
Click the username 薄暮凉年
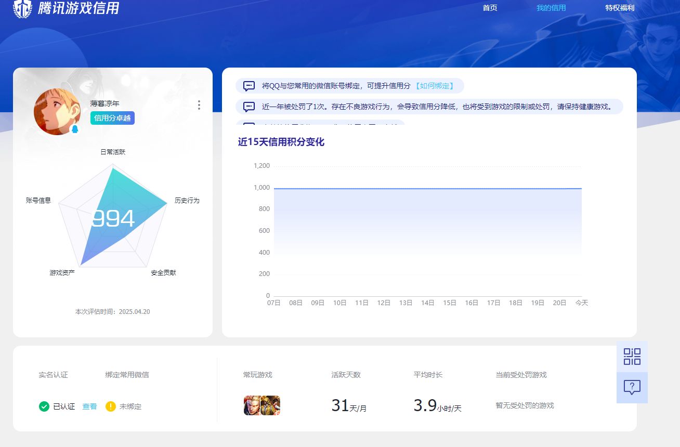[105, 103]
